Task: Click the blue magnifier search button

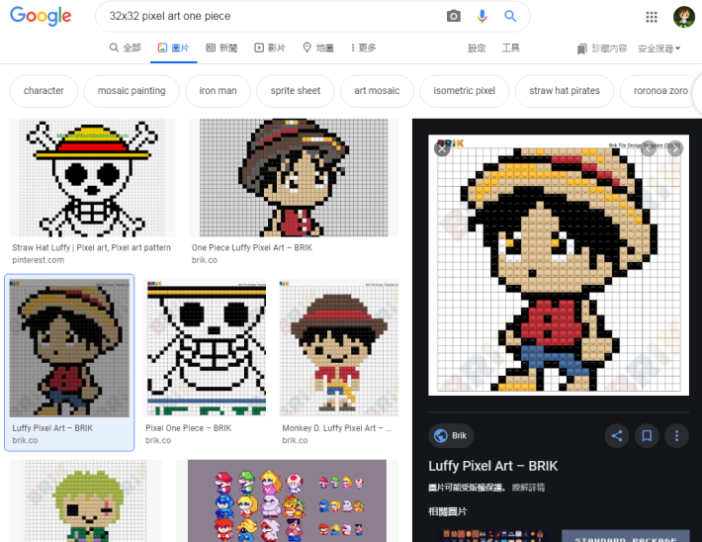Action: pos(510,16)
